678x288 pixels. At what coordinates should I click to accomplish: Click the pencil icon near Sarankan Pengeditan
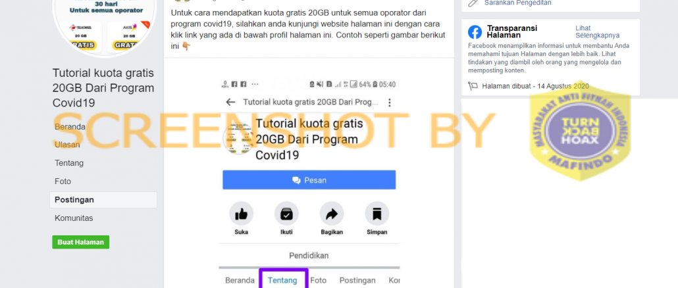coord(473,3)
